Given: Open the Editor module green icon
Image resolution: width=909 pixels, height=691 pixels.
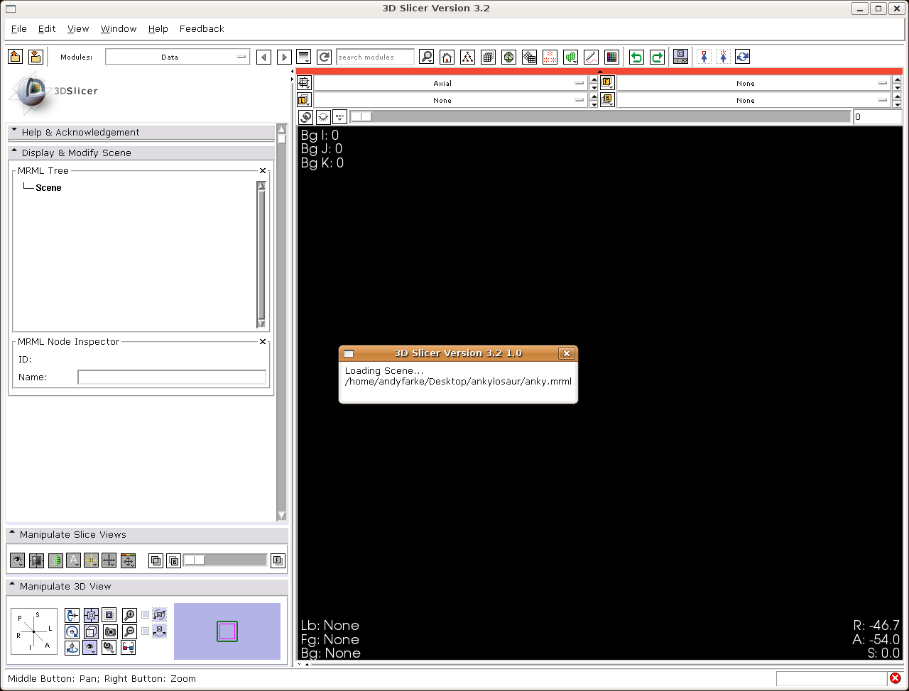Looking at the screenshot, I should (x=570, y=57).
